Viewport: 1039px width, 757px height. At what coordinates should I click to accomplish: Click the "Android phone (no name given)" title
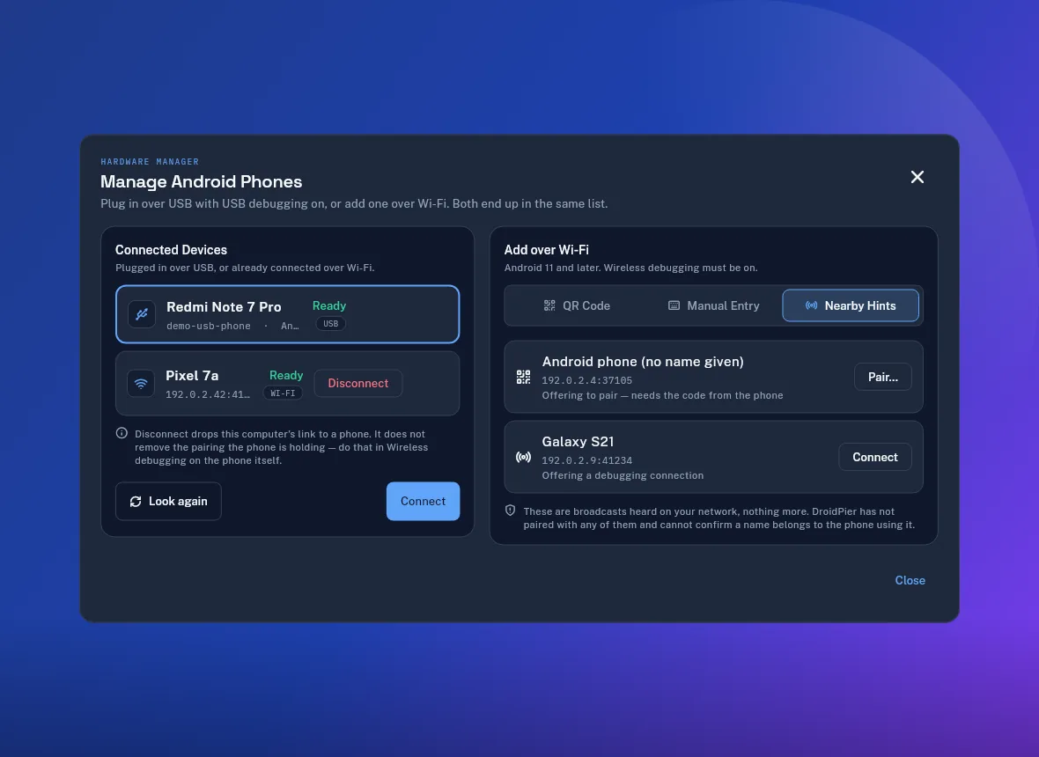(643, 362)
